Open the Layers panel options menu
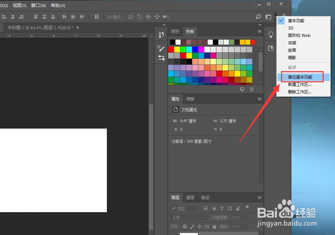335x235 pixels. coord(260,197)
